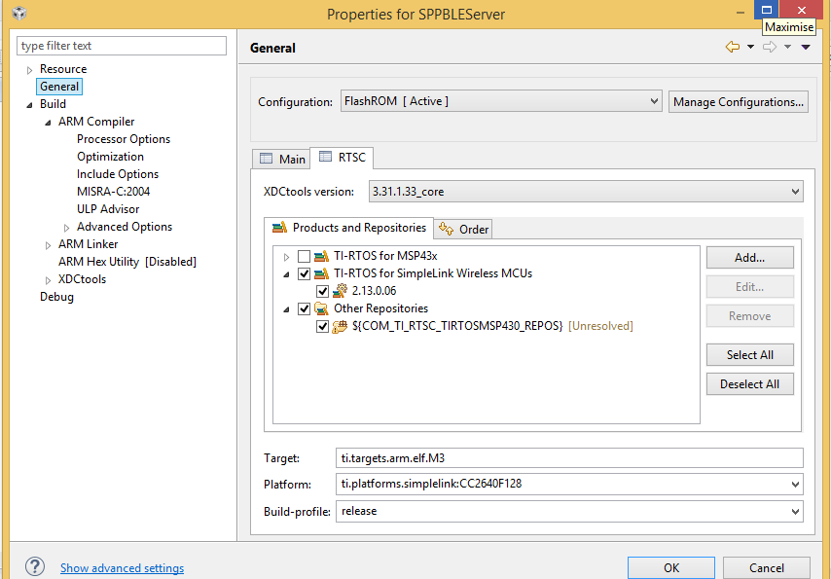Select General in the tree
Screen dimensions: 831x579
[59, 87]
